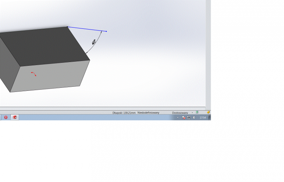Screen dimensions: 284x182
Task: Click the 17:54 system clock
Action: pos(203,117)
